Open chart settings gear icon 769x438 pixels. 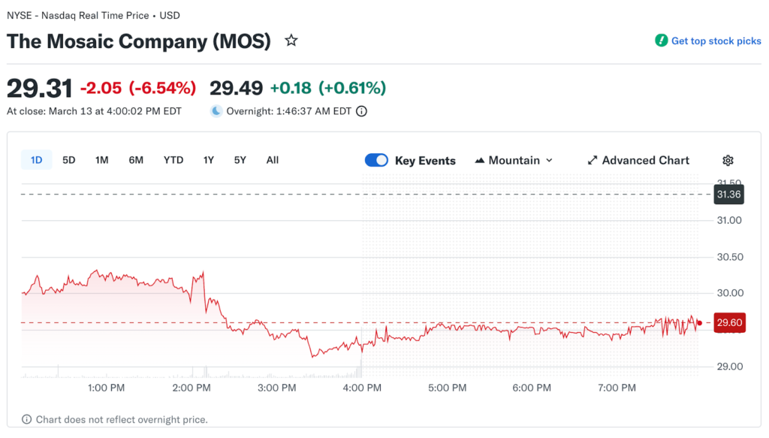728,160
